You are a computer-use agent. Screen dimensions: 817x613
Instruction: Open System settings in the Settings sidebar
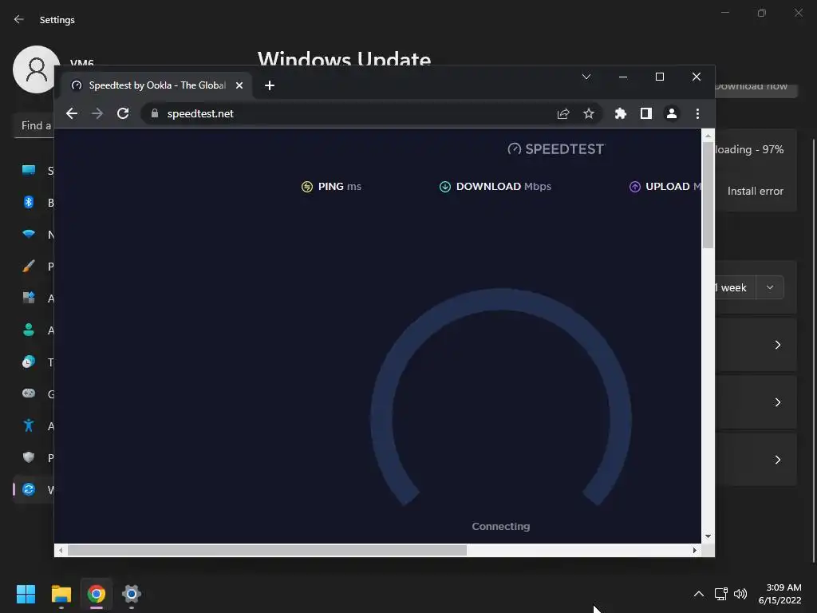click(29, 171)
